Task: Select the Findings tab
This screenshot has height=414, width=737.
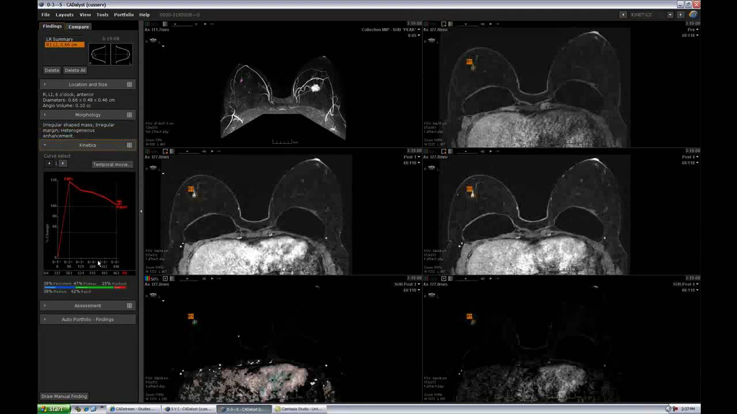Action: 52,26
